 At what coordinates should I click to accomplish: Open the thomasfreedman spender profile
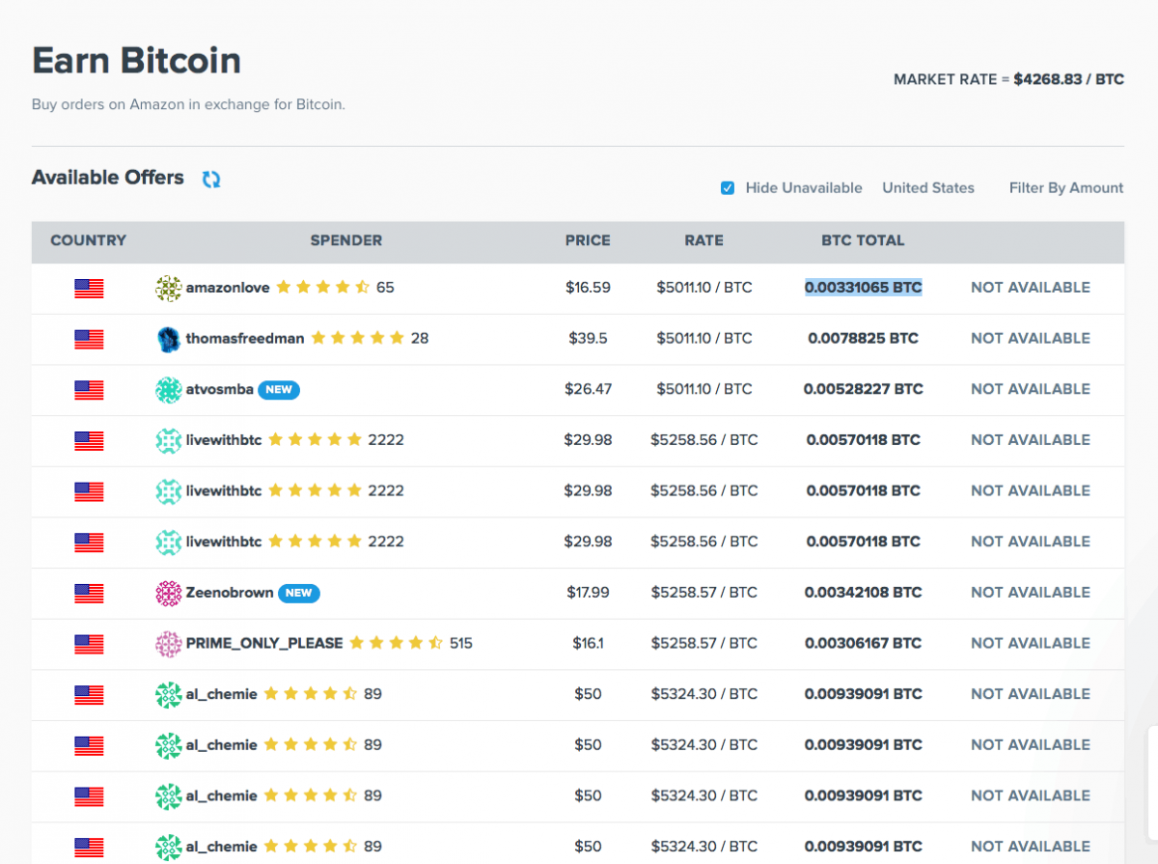pyautogui.click(x=245, y=339)
